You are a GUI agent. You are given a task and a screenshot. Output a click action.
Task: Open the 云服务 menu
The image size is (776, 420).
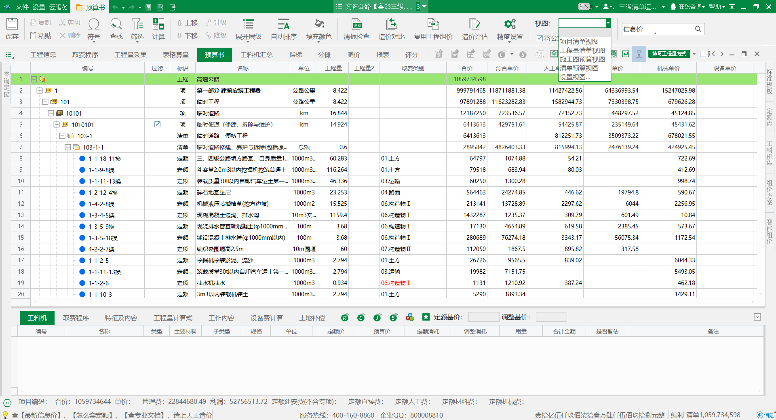59,7
